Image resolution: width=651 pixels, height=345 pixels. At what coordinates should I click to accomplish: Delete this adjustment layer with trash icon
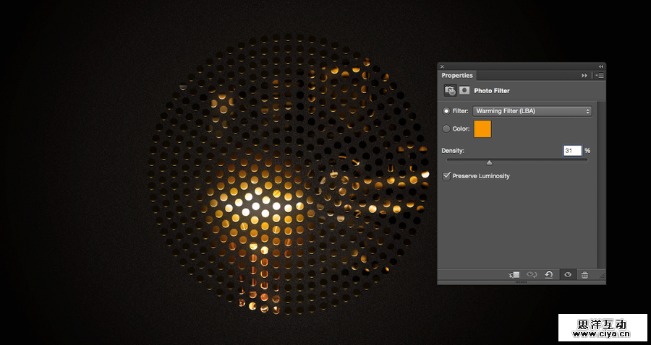(x=584, y=275)
